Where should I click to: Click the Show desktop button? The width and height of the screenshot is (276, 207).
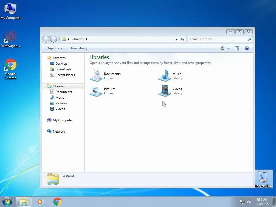[274, 202]
